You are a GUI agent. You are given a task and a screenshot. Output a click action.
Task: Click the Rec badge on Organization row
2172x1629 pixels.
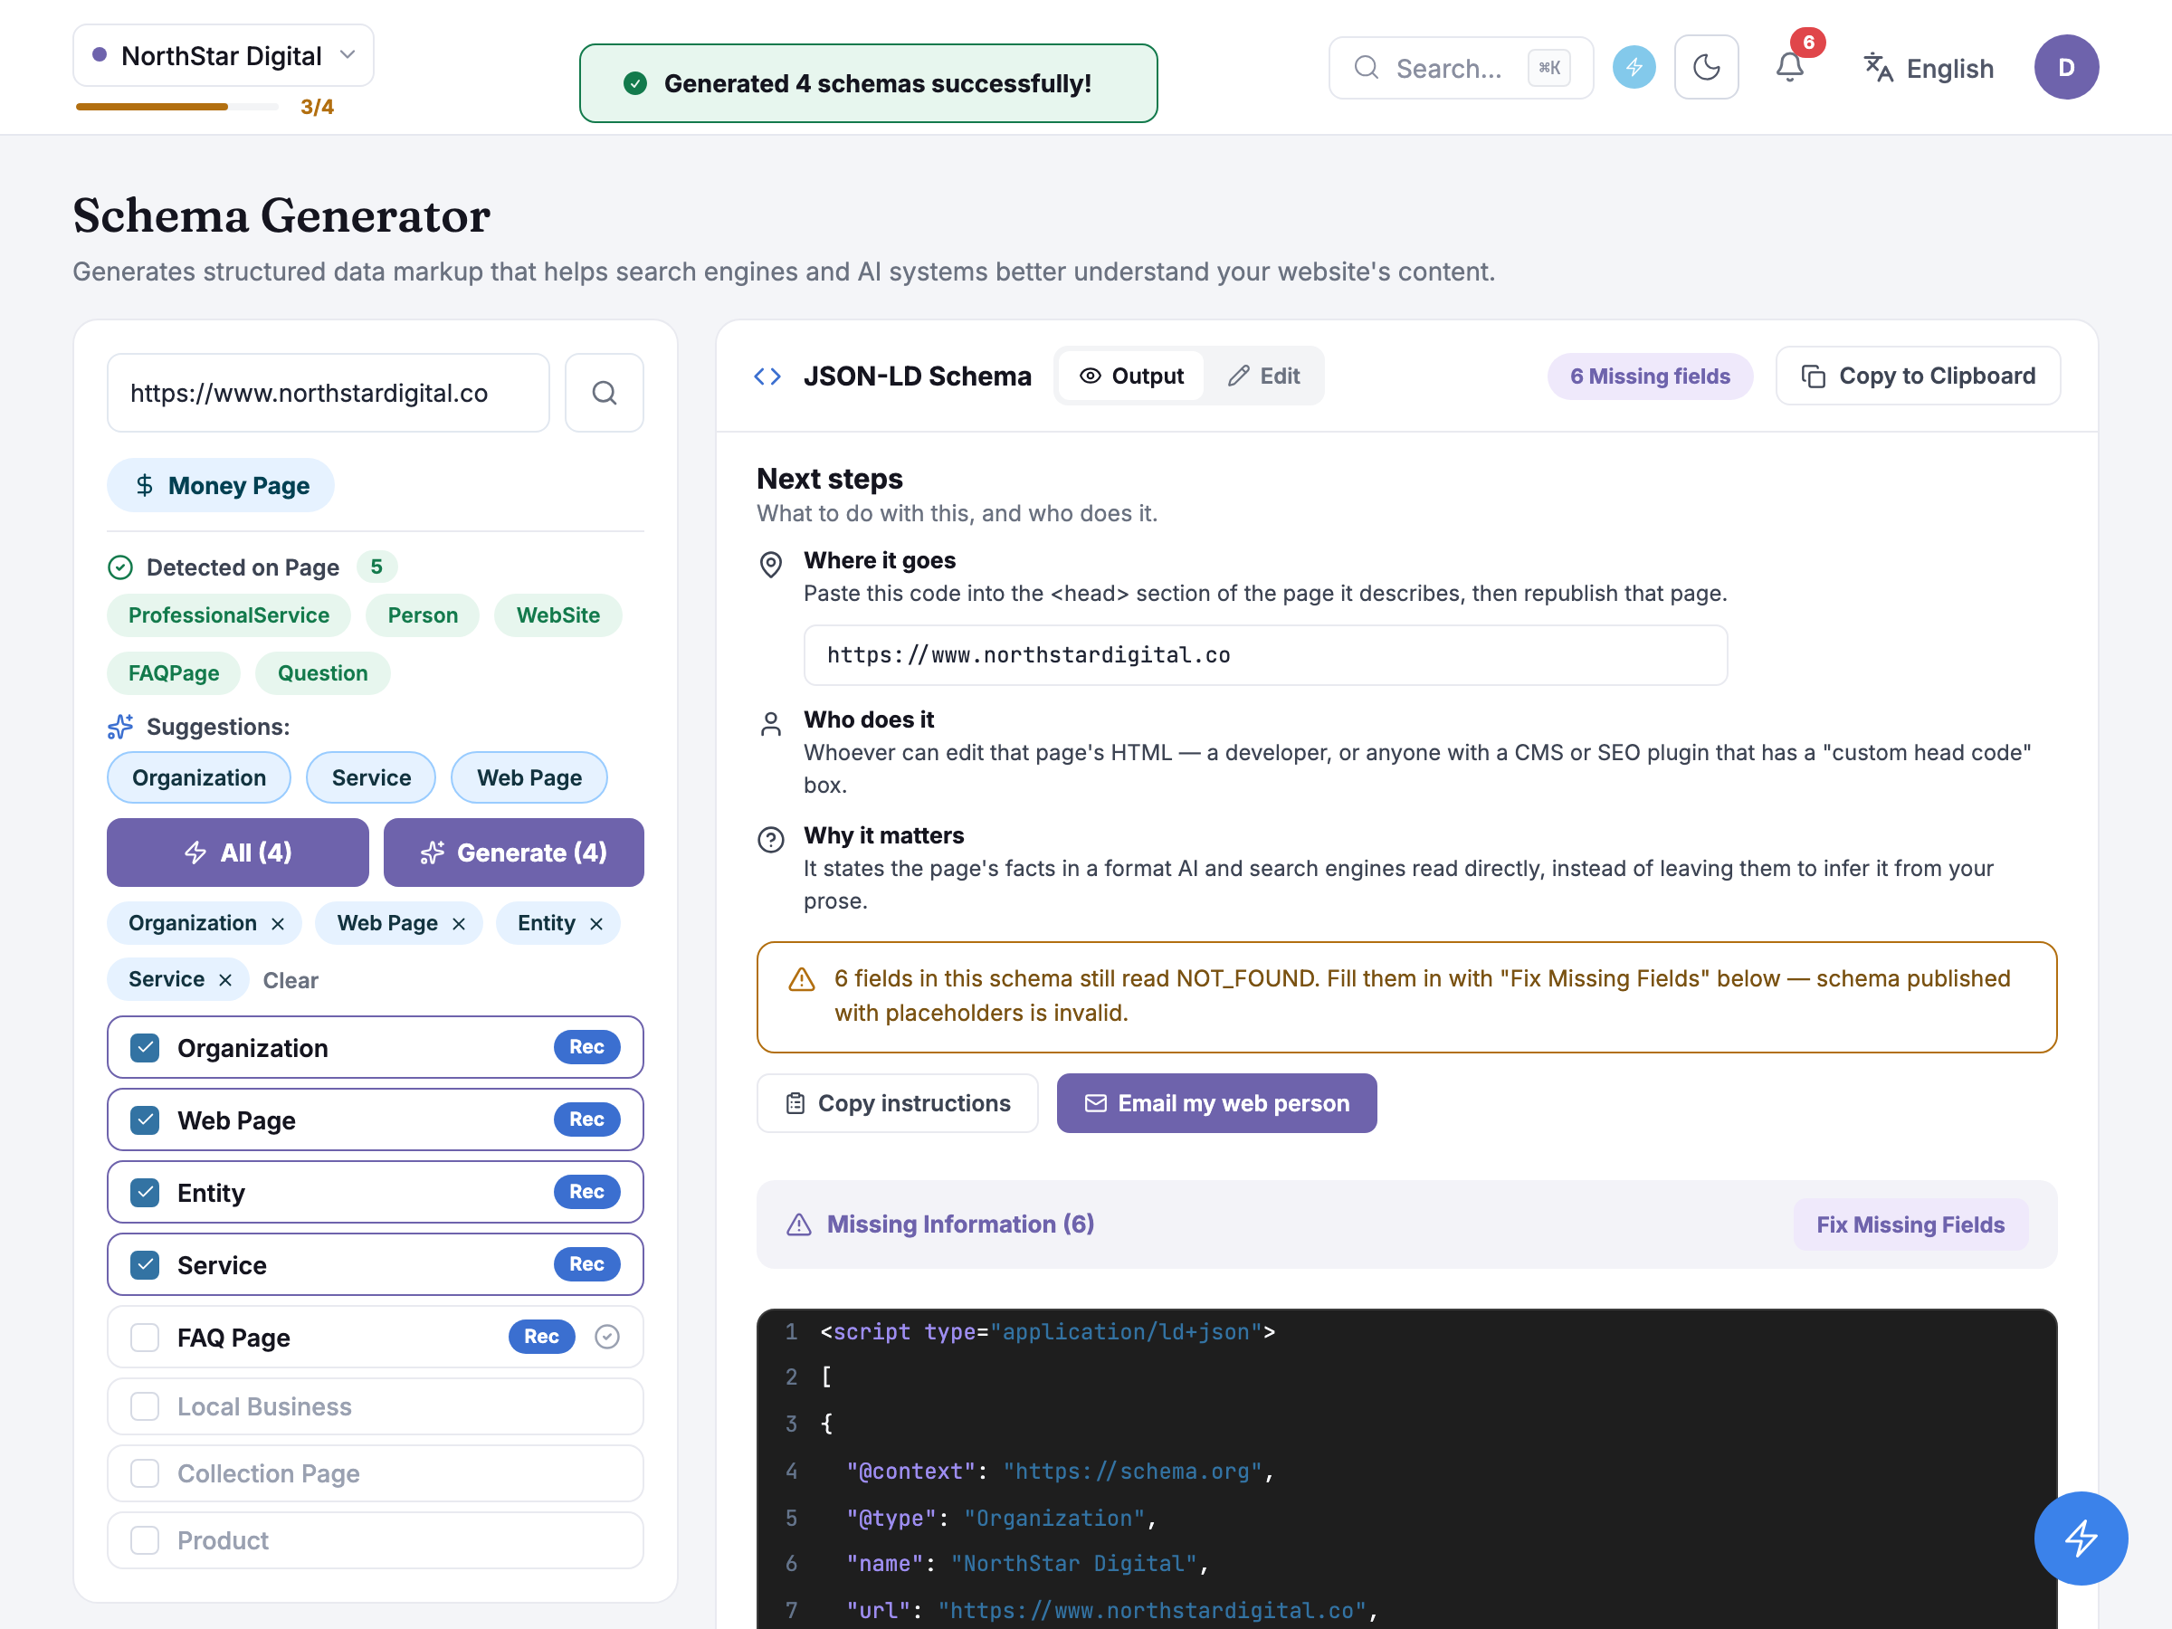[586, 1047]
